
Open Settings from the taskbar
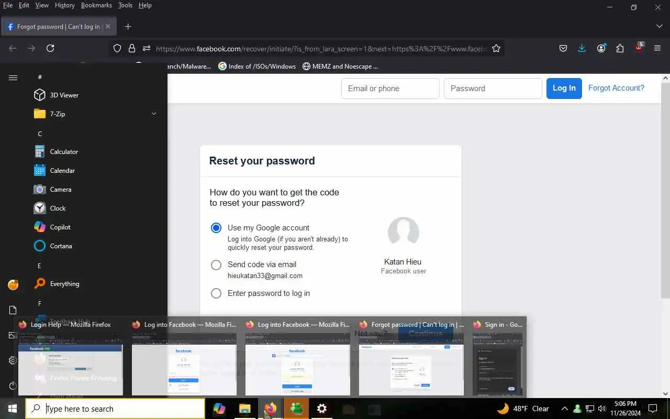pyautogui.click(x=322, y=409)
